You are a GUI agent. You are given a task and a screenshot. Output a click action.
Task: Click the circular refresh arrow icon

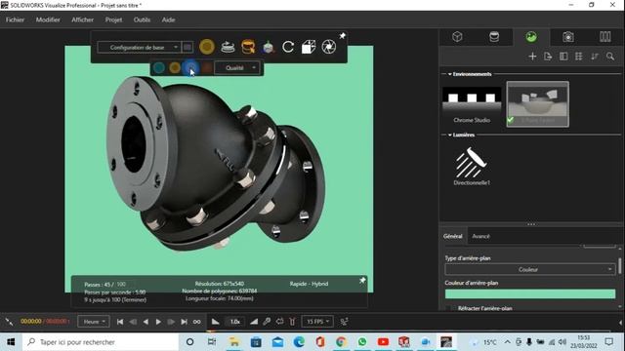coord(288,47)
